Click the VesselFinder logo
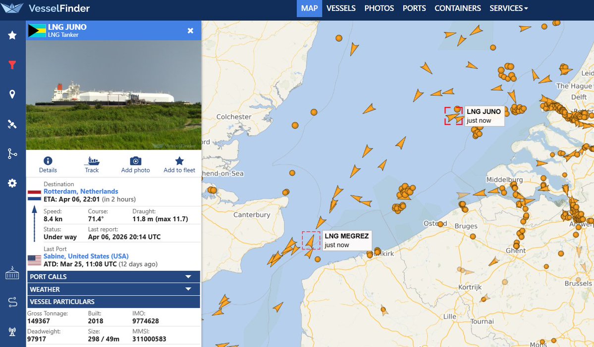This screenshot has height=347, width=594. coord(46,8)
